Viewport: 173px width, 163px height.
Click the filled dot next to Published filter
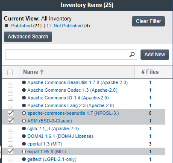6,26
